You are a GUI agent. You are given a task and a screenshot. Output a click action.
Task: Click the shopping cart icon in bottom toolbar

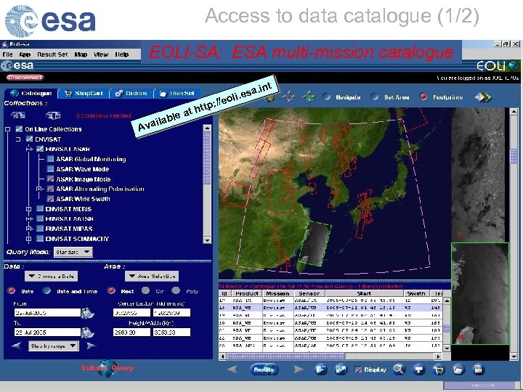coord(439,369)
